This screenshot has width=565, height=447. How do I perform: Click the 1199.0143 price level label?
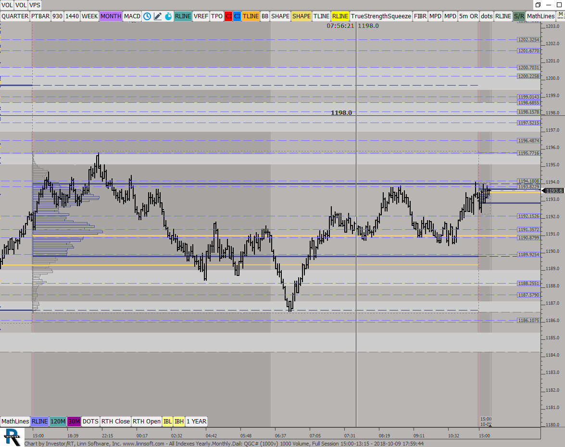click(528, 97)
